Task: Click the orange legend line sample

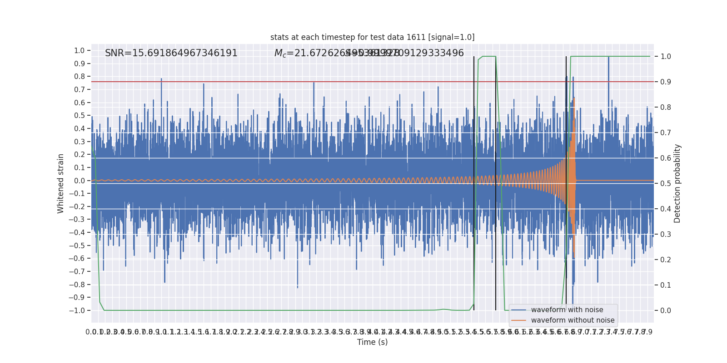Action: coord(519,320)
